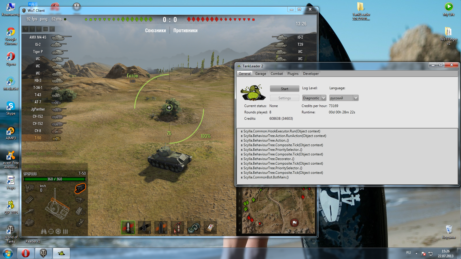The image size is (461, 259).
Task: Select AP shell slot 1 with 76 rounds
Action: 128,227
